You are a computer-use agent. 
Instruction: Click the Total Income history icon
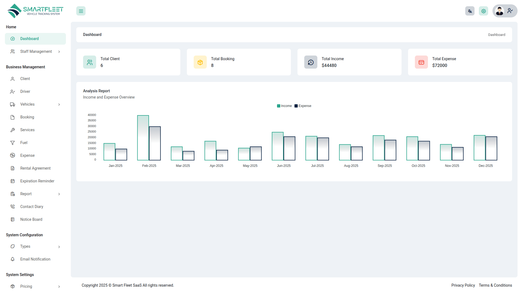pyautogui.click(x=311, y=62)
